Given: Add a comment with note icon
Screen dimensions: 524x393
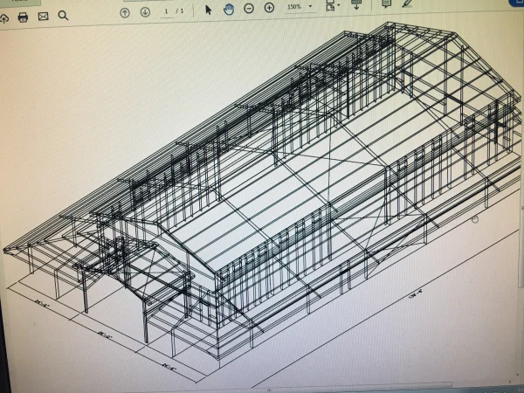Looking at the screenshot, I should pos(386,3).
